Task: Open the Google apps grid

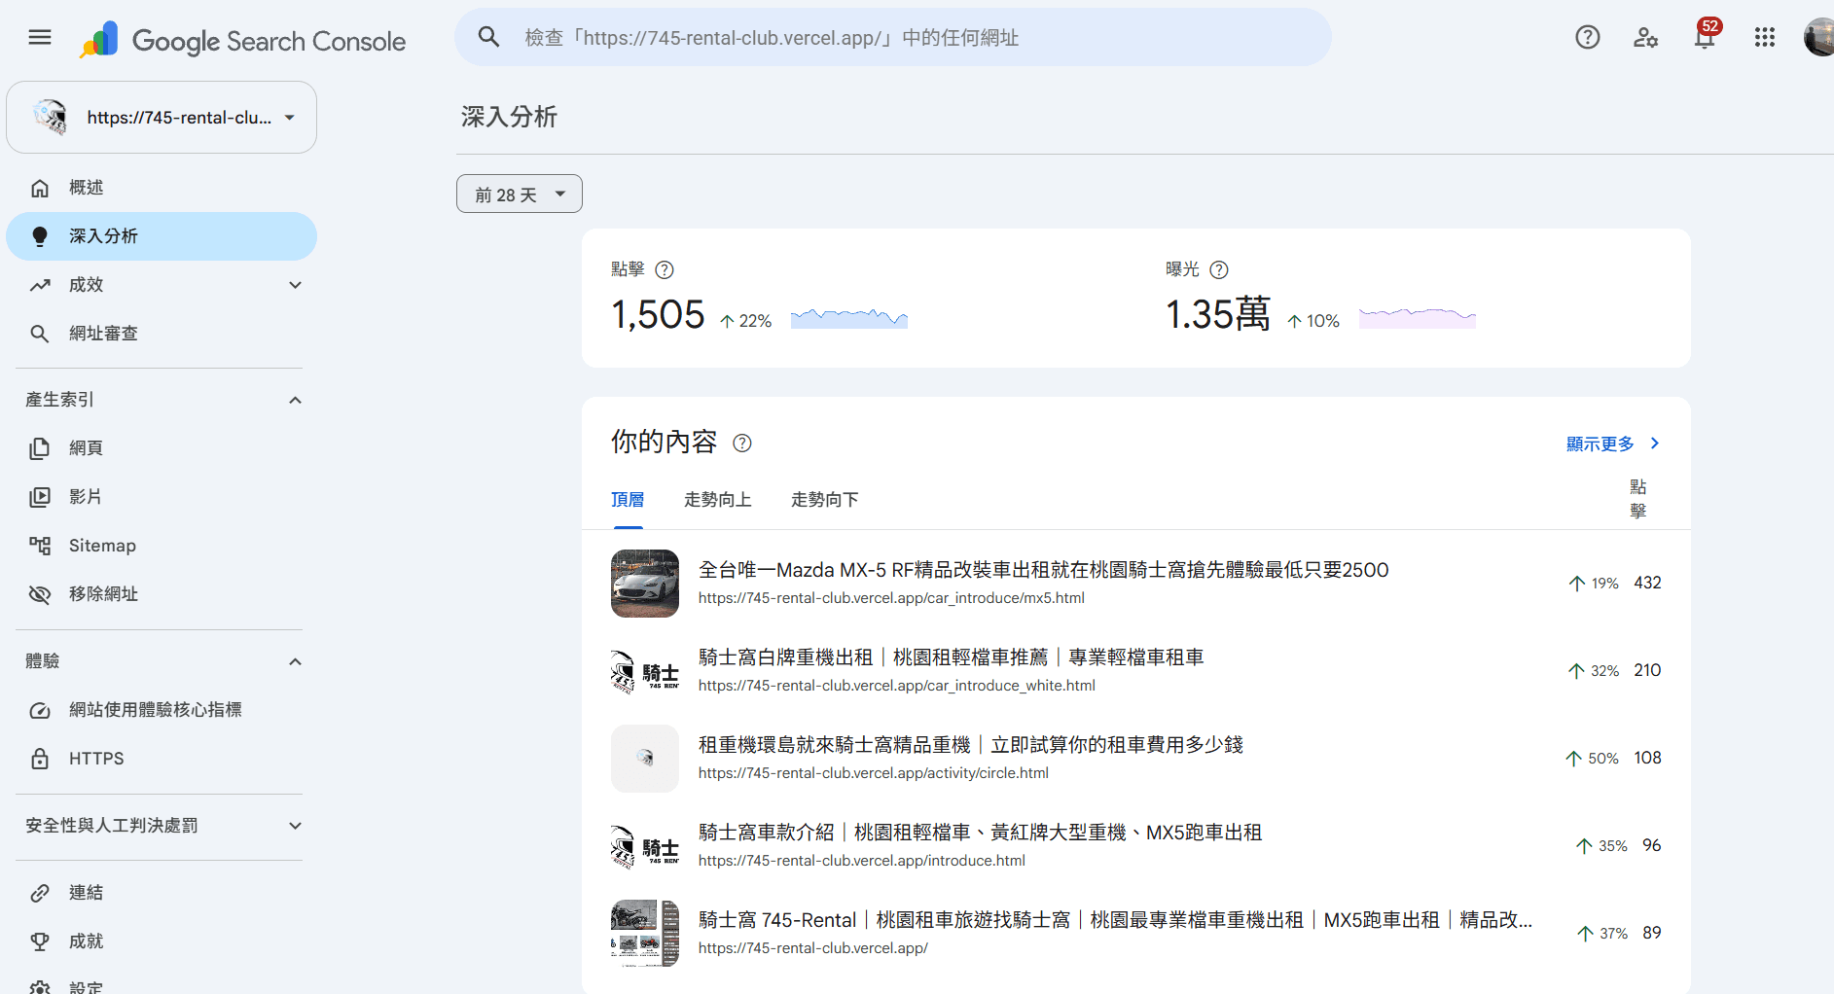Action: click(x=1765, y=38)
